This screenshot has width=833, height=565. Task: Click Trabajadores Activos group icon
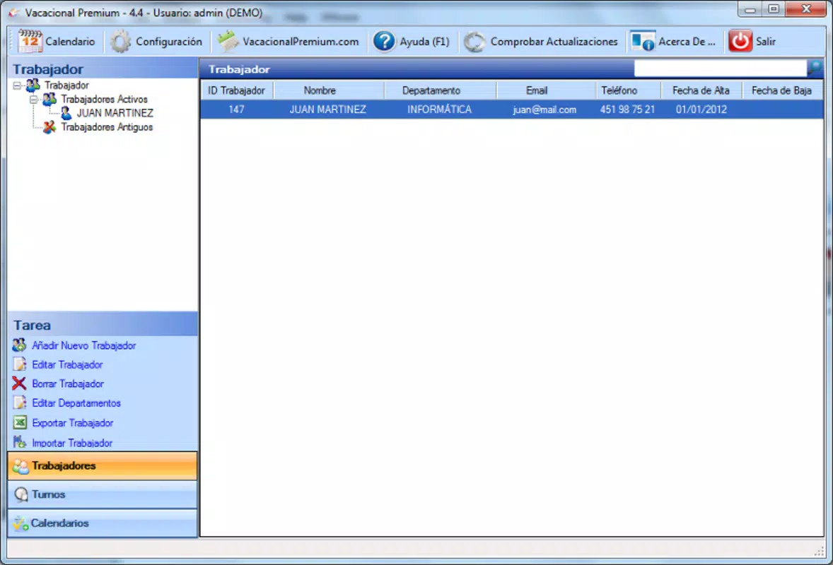click(x=49, y=99)
